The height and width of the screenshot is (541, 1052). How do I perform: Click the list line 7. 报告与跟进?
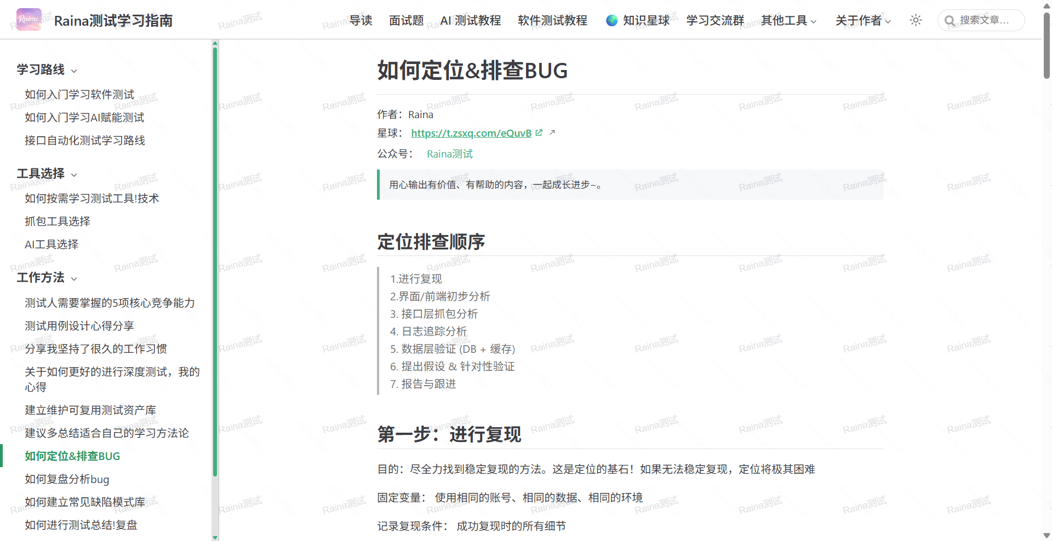tap(423, 384)
